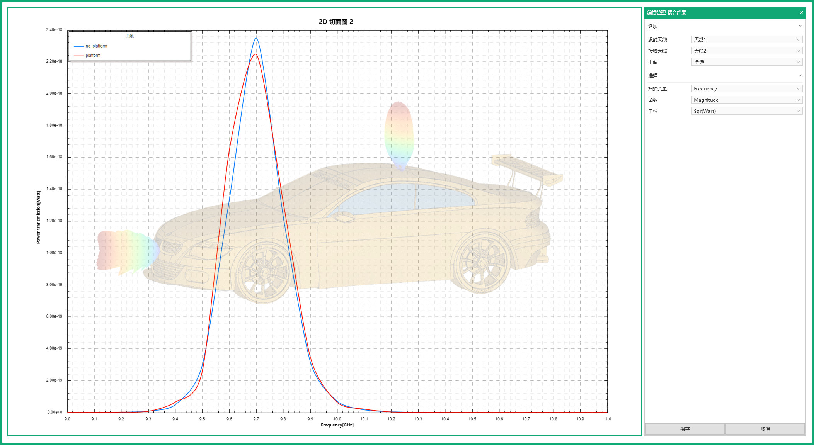This screenshot has width=814, height=445.
Task: Close the 编辑管理-耦合结果 panel
Action: (x=801, y=13)
